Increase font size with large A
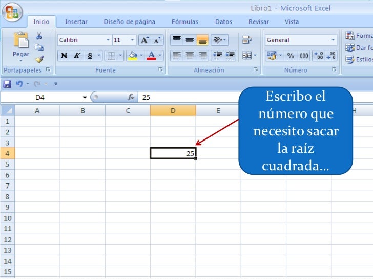 click(x=144, y=40)
